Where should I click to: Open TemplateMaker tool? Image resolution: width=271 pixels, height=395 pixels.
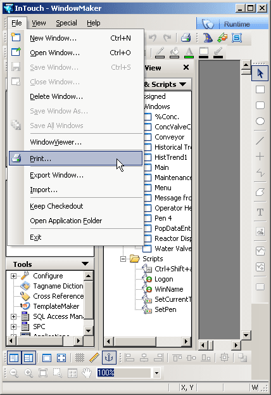[x=56, y=306]
